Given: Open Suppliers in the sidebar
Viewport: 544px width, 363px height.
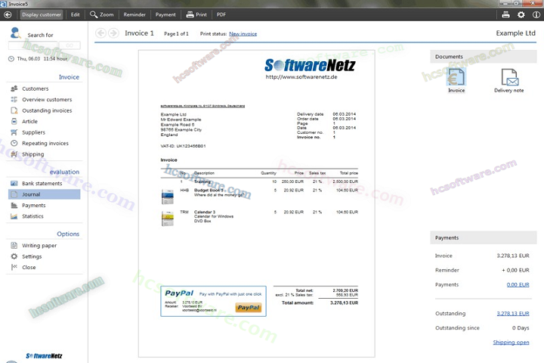Looking at the screenshot, I should [x=34, y=132].
